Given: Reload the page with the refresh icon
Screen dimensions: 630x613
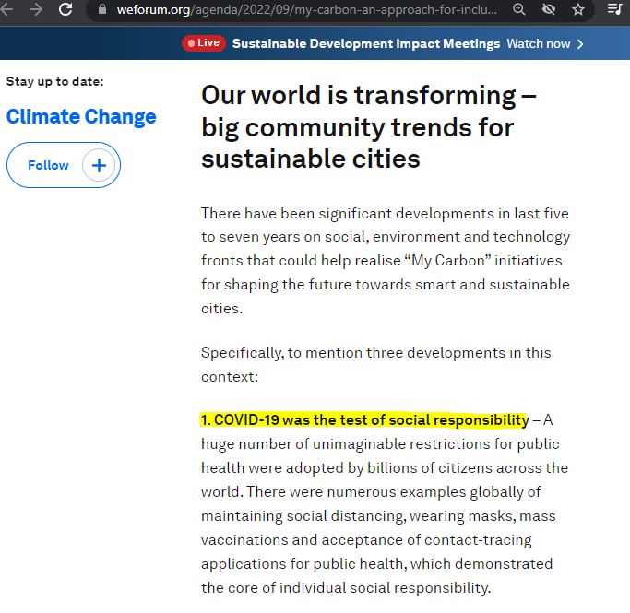Looking at the screenshot, I should point(65,9).
